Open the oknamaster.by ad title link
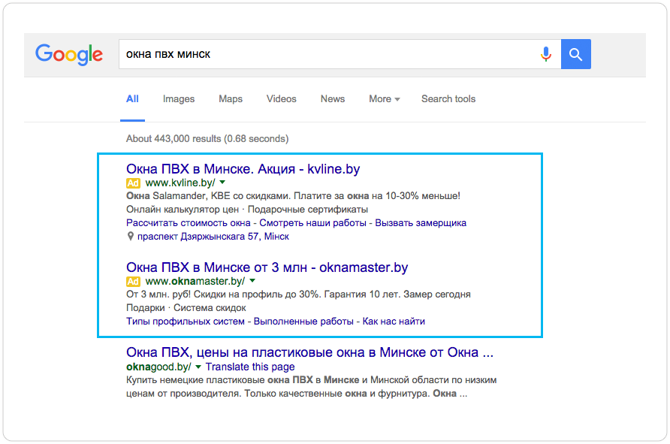The image size is (670, 444). 267,267
